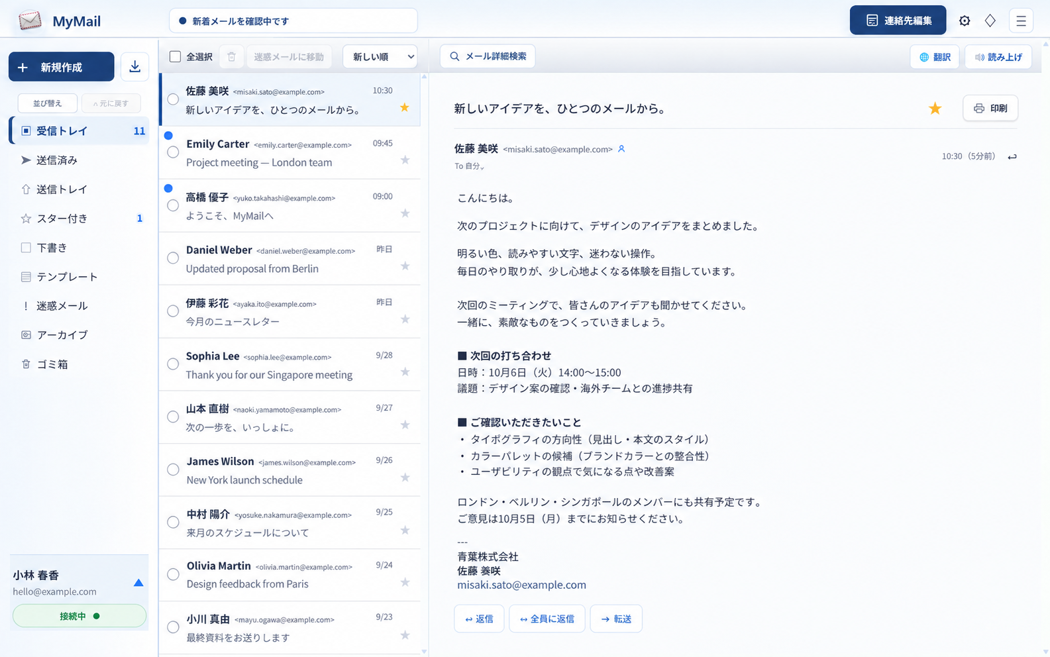
Task: Expand the 小林 春香 account triangle
Action: point(138,583)
